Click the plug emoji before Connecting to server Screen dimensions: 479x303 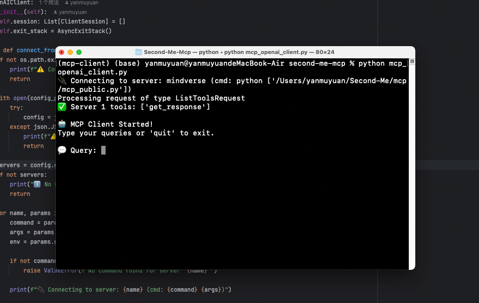(62, 81)
